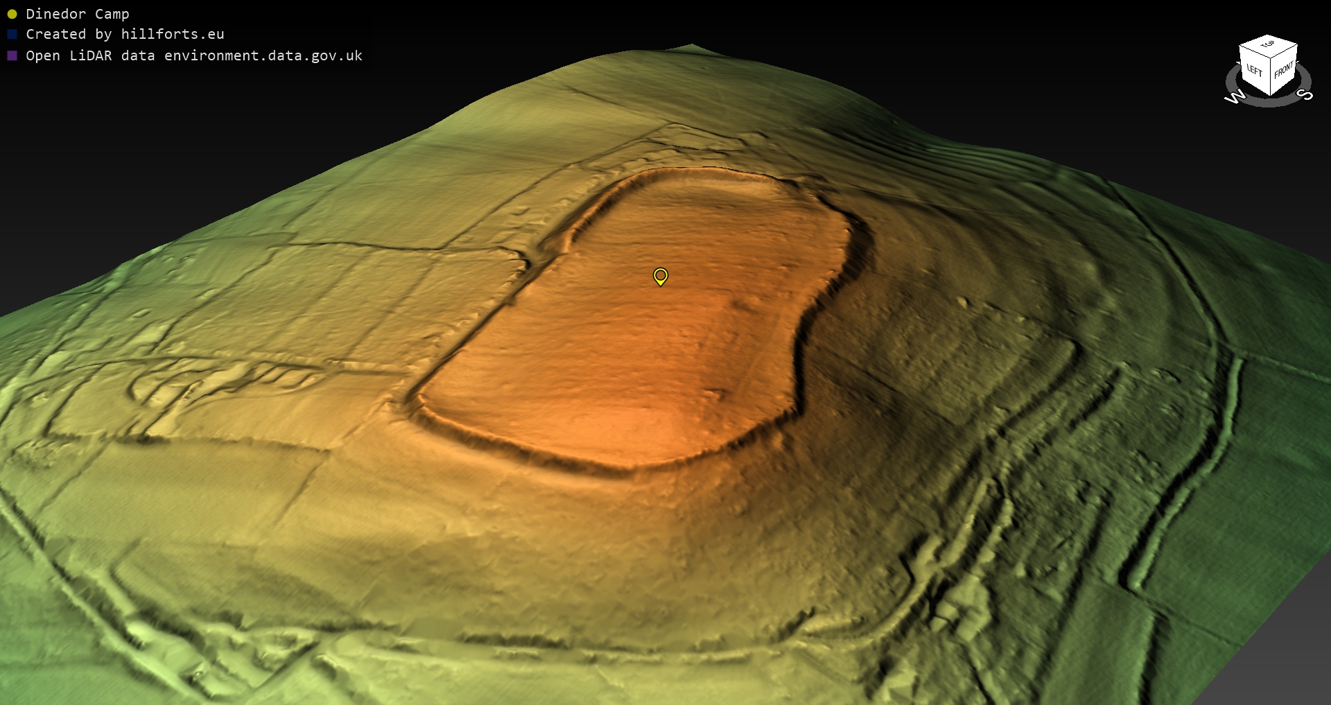Click the Dinedor Camp title label

click(77, 14)
